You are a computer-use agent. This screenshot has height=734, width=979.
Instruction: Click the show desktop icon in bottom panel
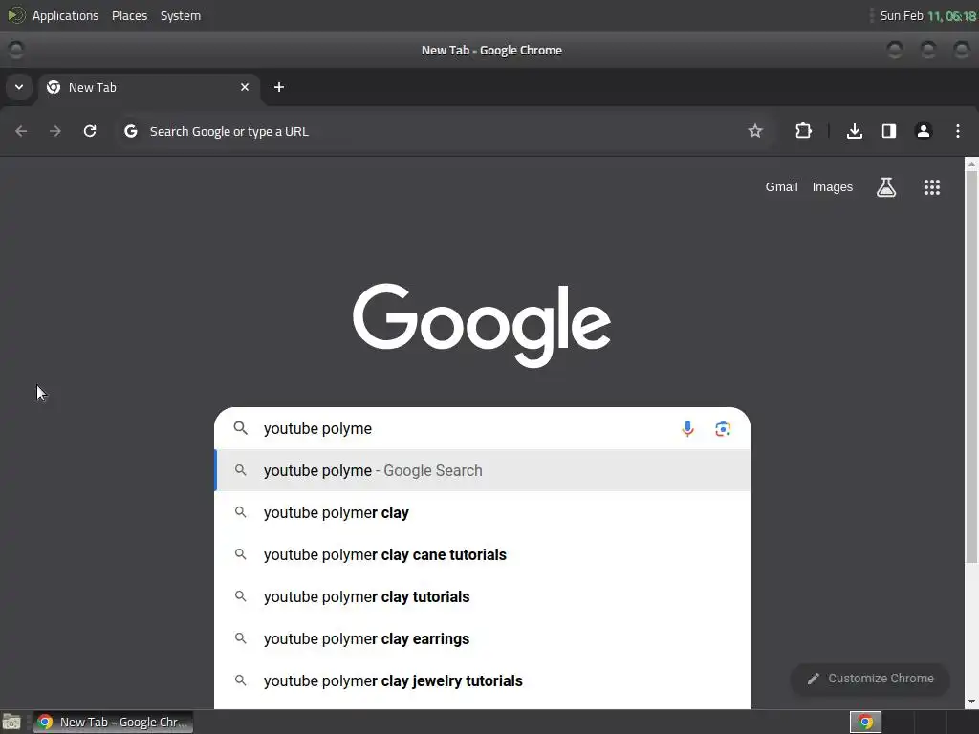pos(11,723)
